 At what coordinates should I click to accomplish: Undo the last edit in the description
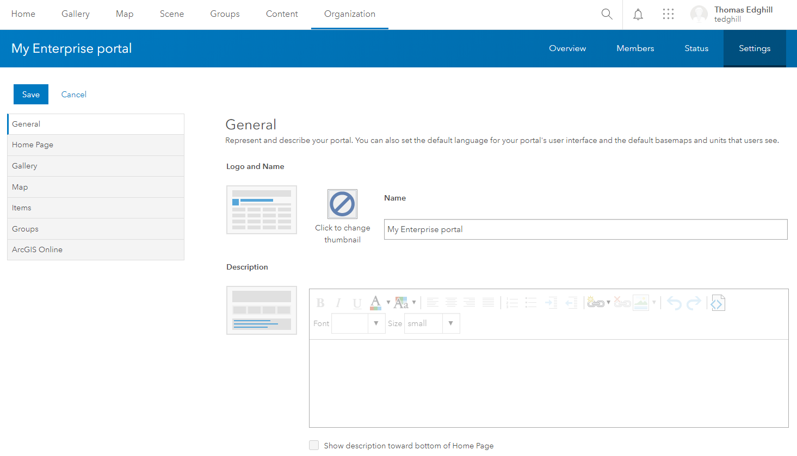click(x=674, y=303)
